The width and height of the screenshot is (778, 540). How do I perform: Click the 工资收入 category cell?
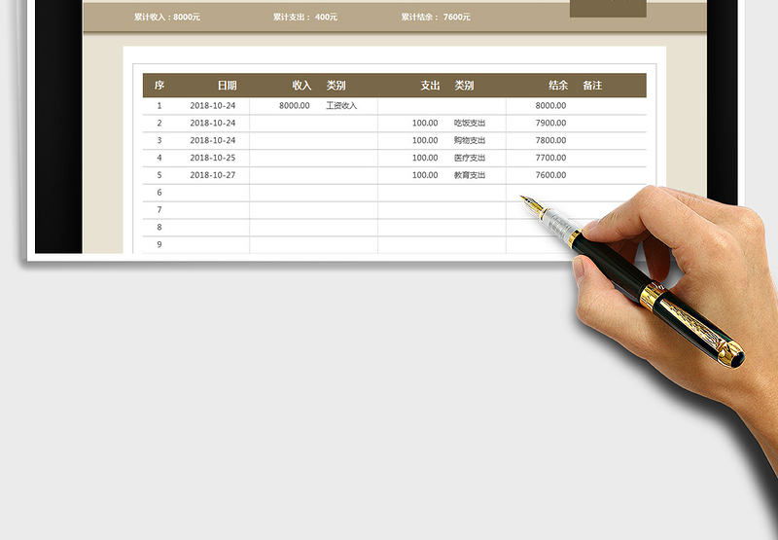(341, 106)
